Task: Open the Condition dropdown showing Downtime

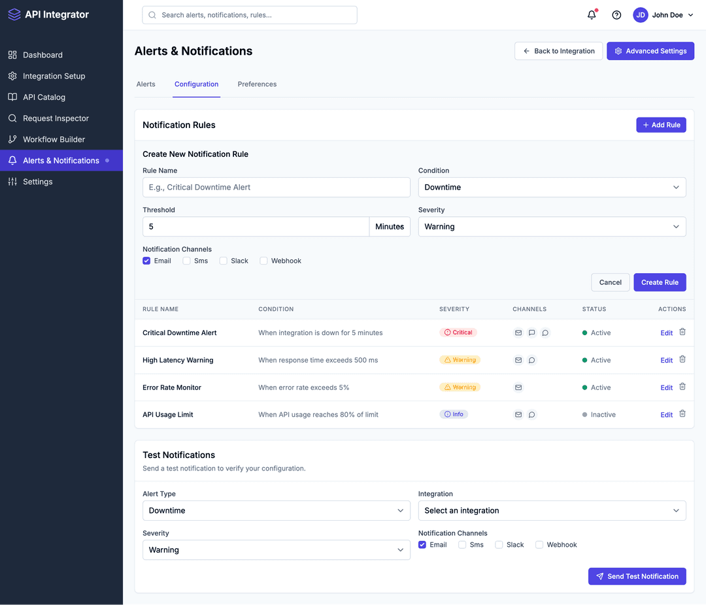Action: click(x=552, y=187)
